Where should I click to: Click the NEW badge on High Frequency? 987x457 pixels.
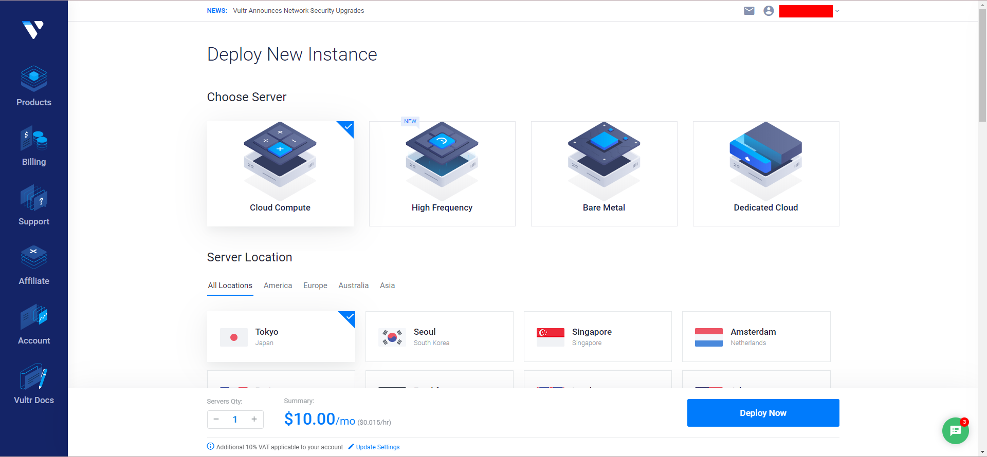tap(410, 122)
